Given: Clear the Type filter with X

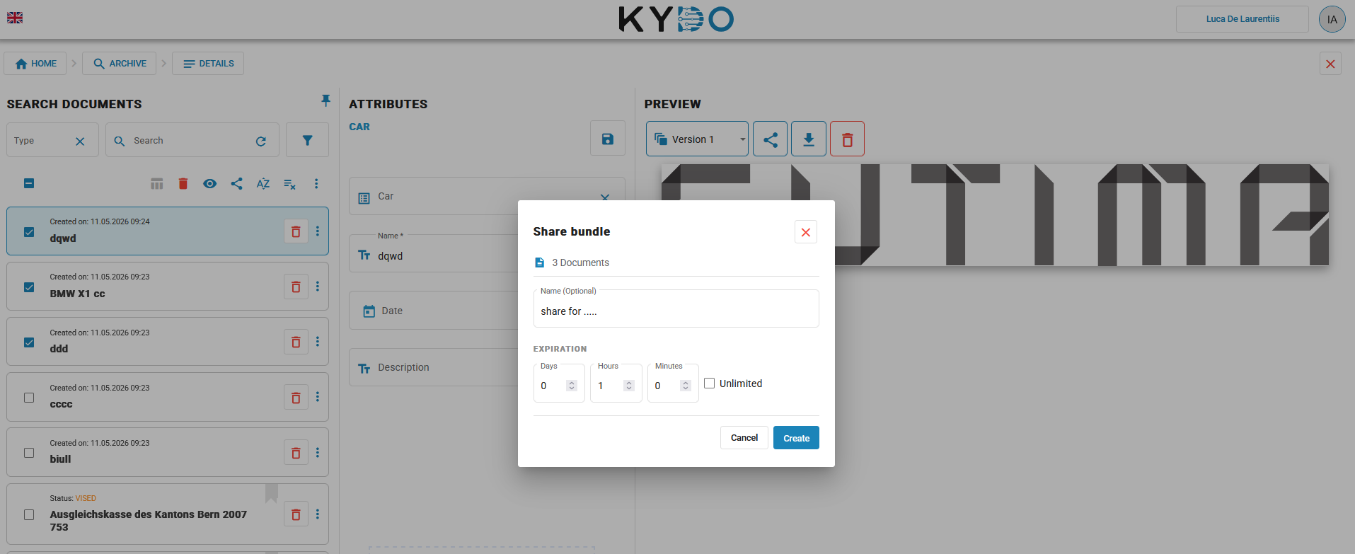Looking at the screenshot, I should click(x=80, y=142).
